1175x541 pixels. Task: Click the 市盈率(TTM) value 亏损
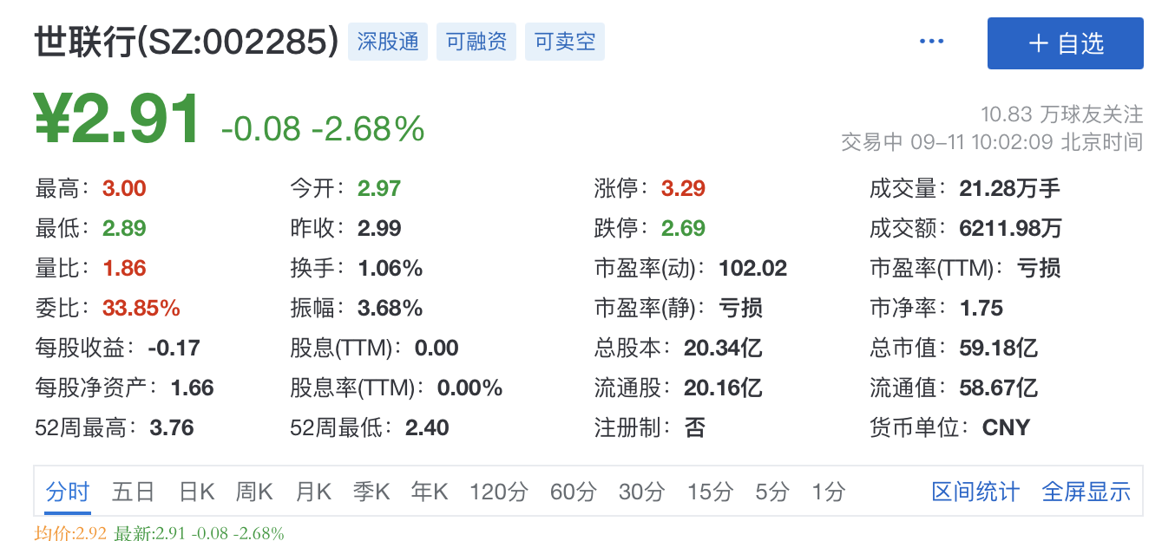(1039, 268)
